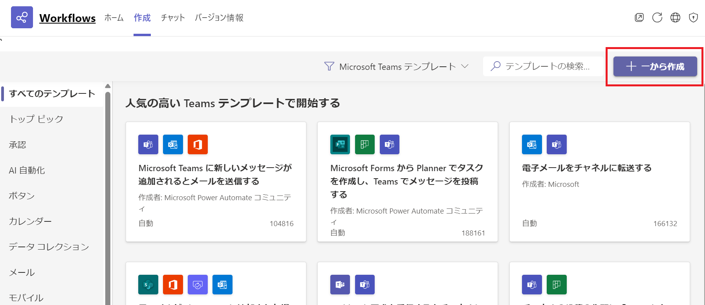Click heading 人気の高い Teams テンプレートで開始する
705x305 pixels.
click(x=233, y=103)
